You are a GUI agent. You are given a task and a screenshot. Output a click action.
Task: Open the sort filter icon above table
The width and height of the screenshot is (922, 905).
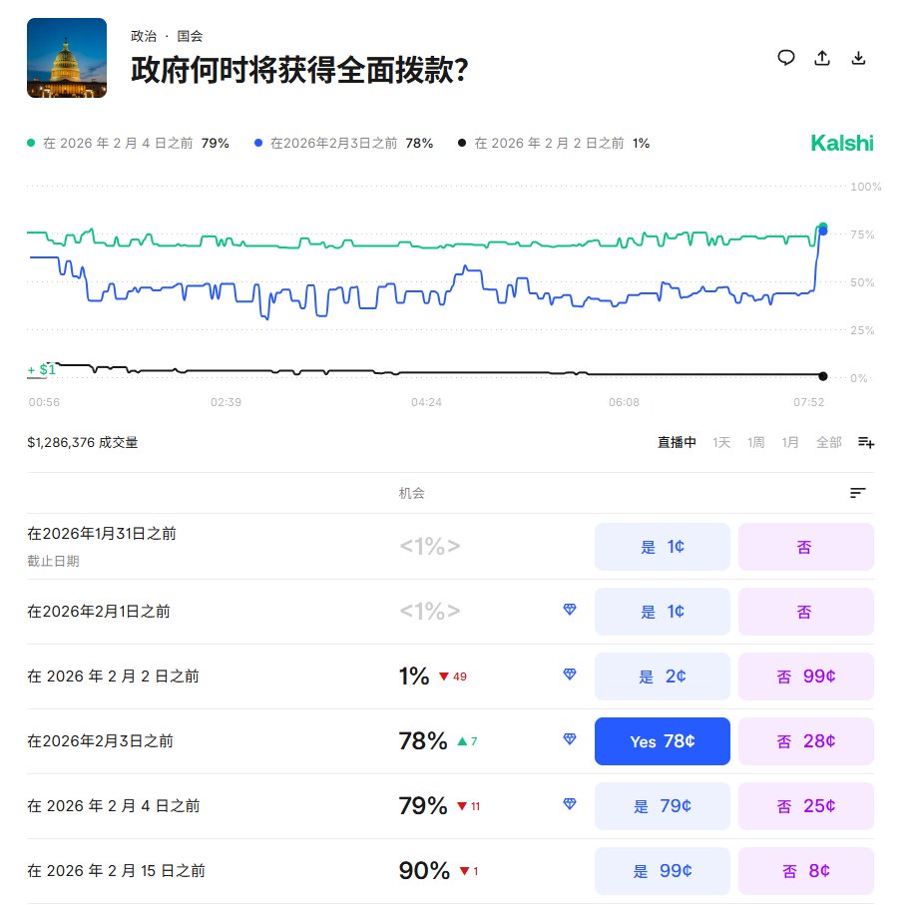[857, 493]
